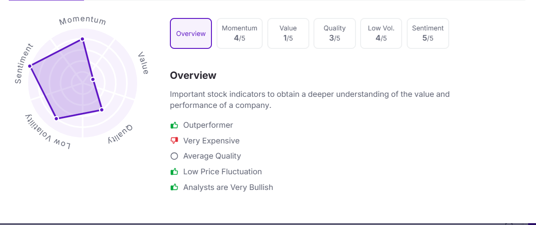Select the Overview tab
This screenshot has width=536, height=225.
[x=191, y=34]
